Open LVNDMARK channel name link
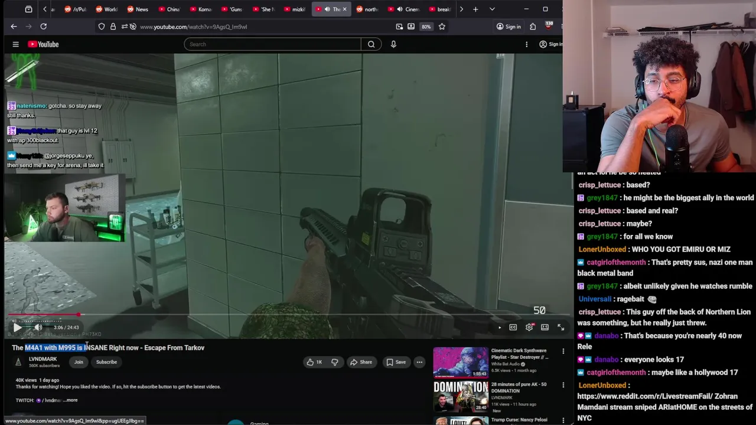This screenshot has height=425, width=756. tap(43, 359)
